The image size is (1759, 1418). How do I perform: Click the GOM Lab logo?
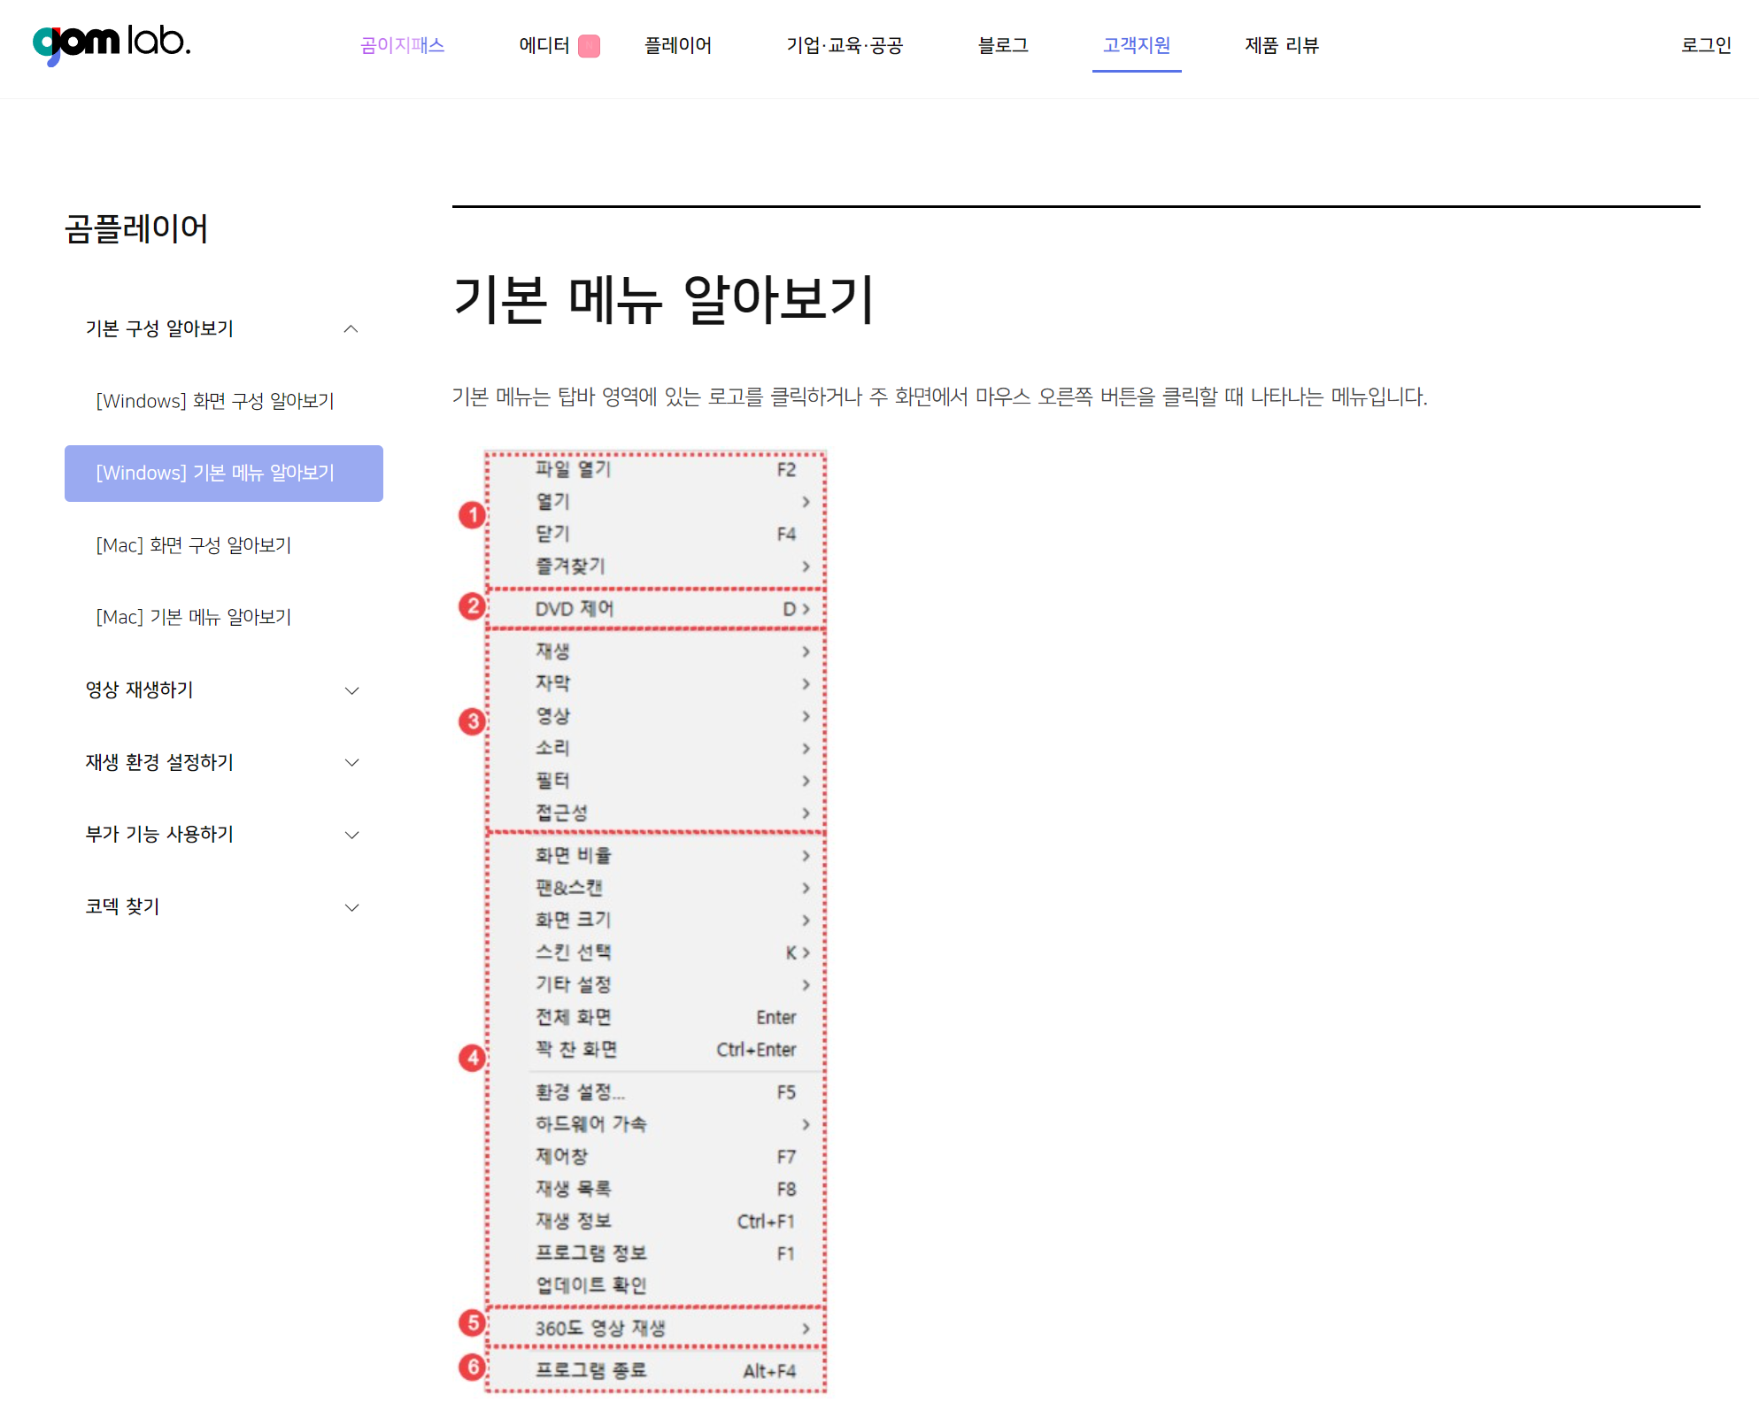point(112,43)
